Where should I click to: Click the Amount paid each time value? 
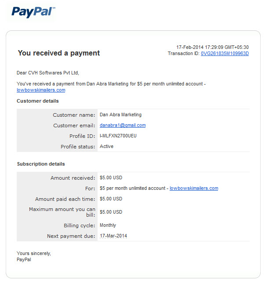(x=111, y=199)
